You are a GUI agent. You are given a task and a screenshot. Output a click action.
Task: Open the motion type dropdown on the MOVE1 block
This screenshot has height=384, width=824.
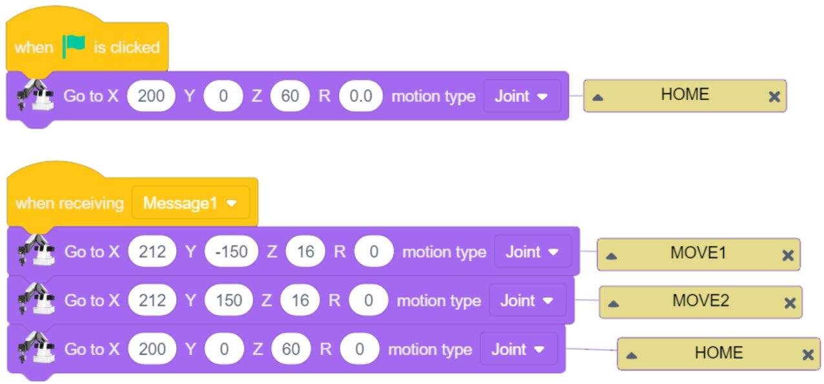tap(532, 252)
